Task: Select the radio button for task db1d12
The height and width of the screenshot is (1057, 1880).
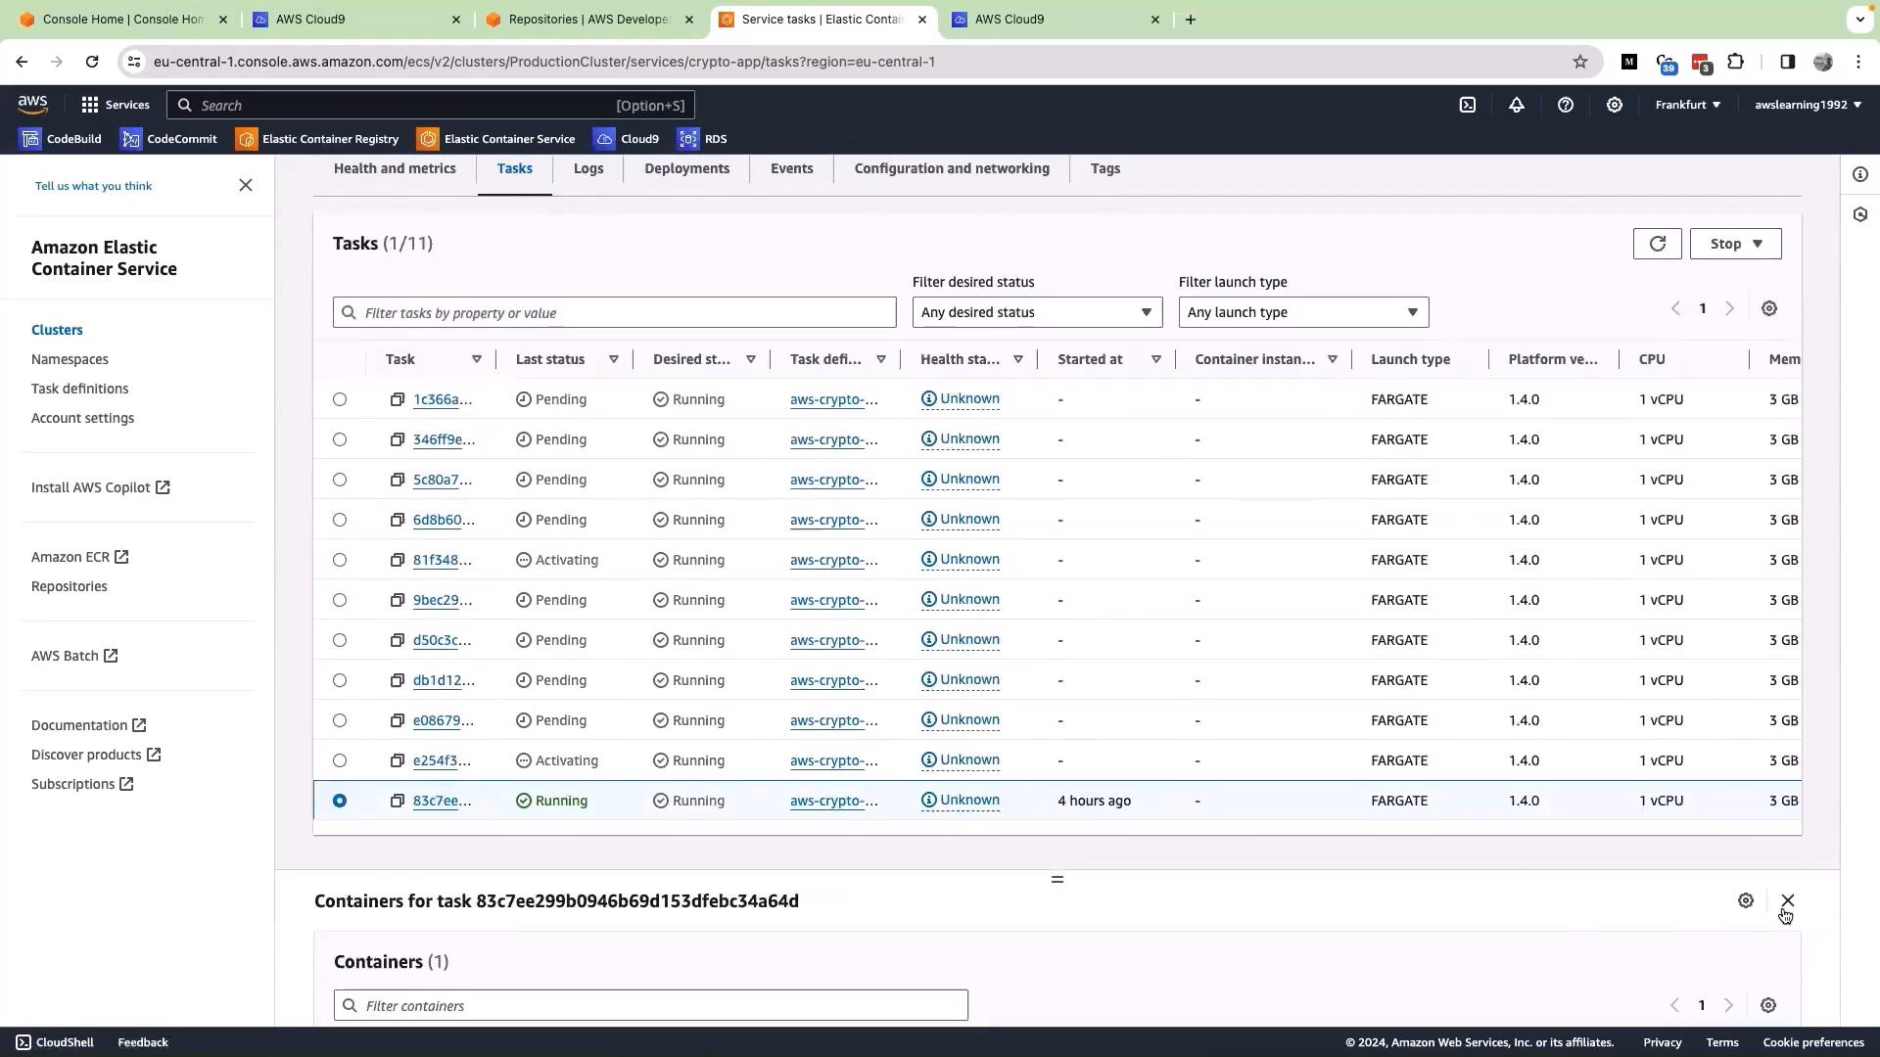Action: point(340,680)
